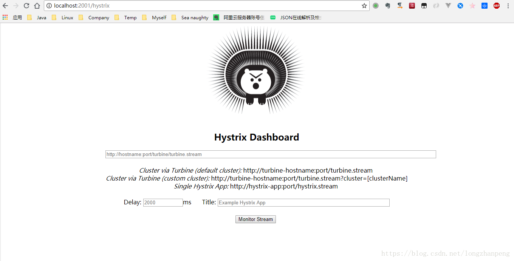Click the green circle extension icon
Screen dimensions: 514x261
pos(376,6)
